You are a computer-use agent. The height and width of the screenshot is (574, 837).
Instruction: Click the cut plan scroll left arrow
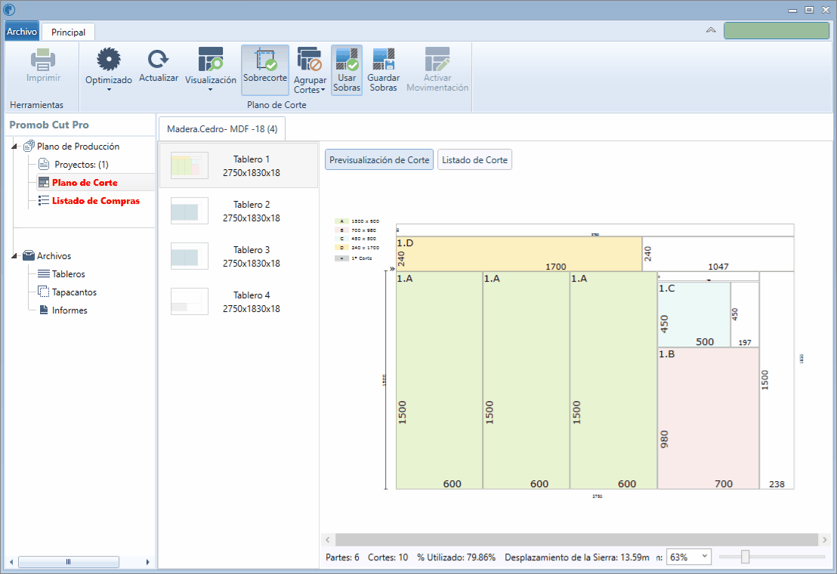tap(328, 539)
